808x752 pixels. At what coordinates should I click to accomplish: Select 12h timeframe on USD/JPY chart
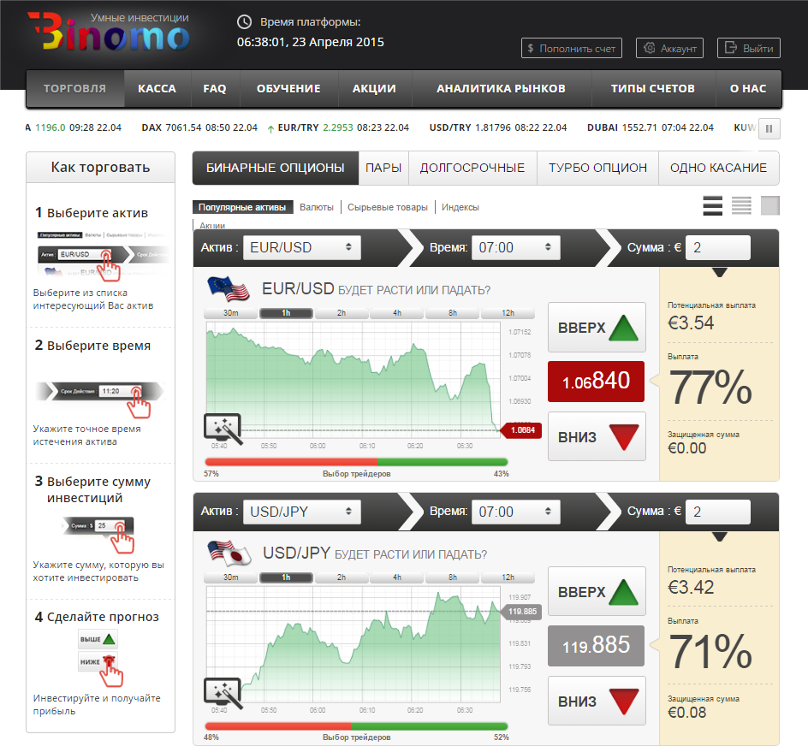(508, 577)
